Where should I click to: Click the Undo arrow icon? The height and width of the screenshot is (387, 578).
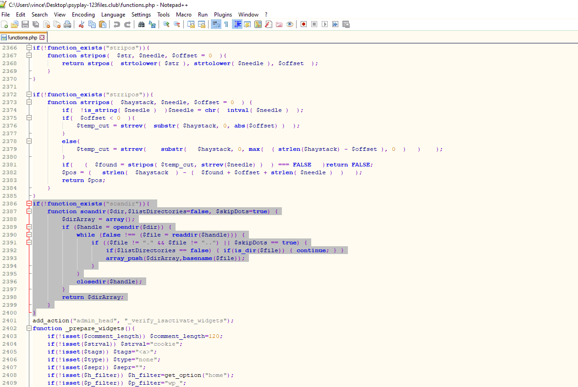[x=116, y=24]
